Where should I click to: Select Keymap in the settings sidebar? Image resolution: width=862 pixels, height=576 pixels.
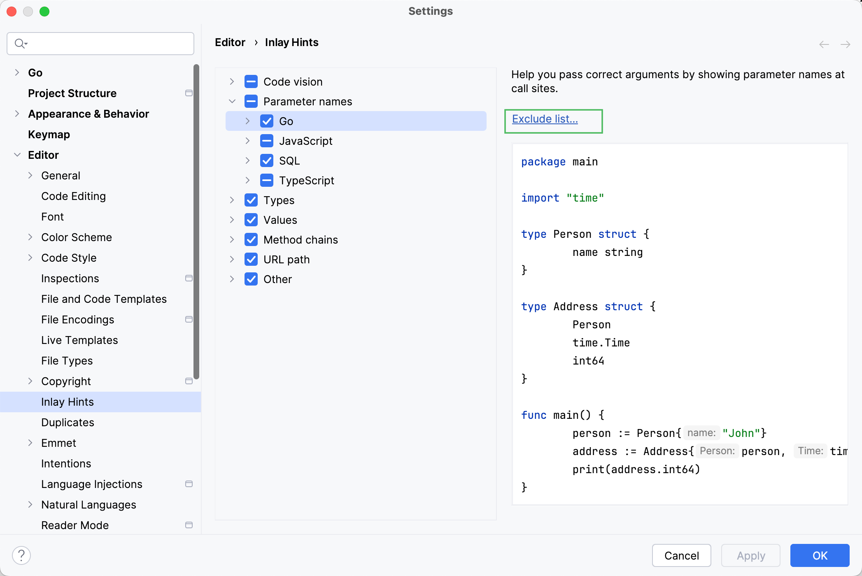(x=49, y=134)
